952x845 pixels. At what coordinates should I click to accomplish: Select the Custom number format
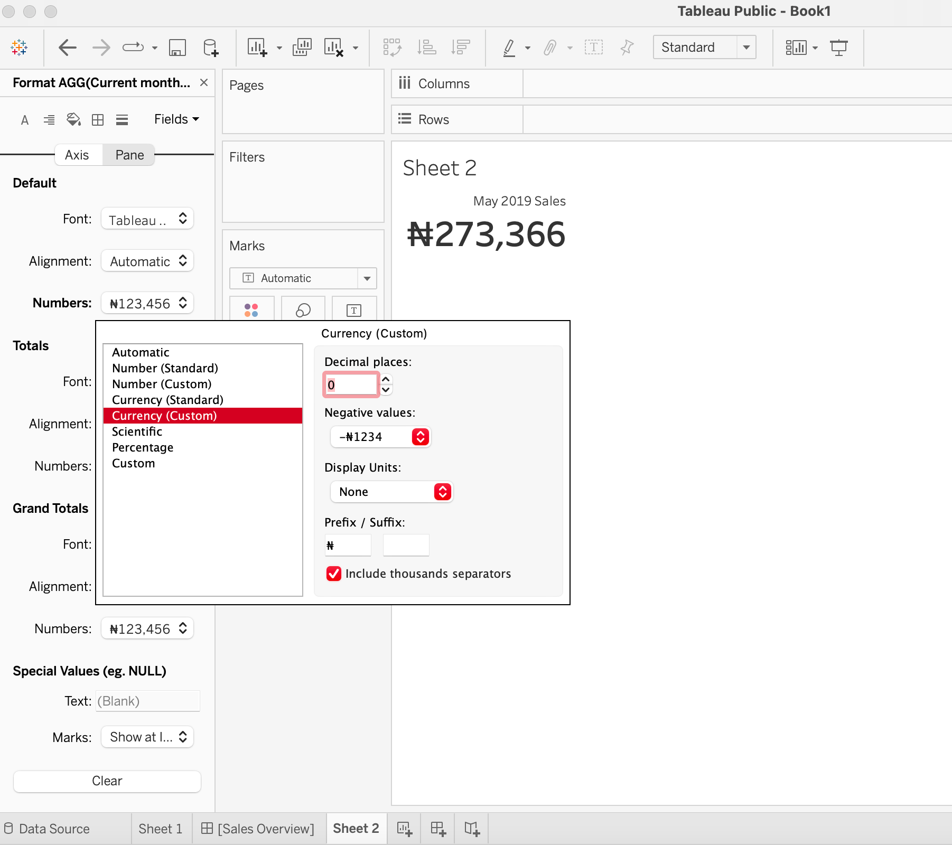[x=203, y=463]
